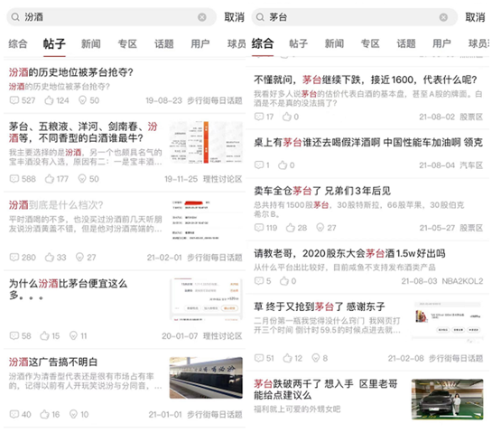Switch to 帖子 tab in 茅台 search

click(x=299, y=43)
